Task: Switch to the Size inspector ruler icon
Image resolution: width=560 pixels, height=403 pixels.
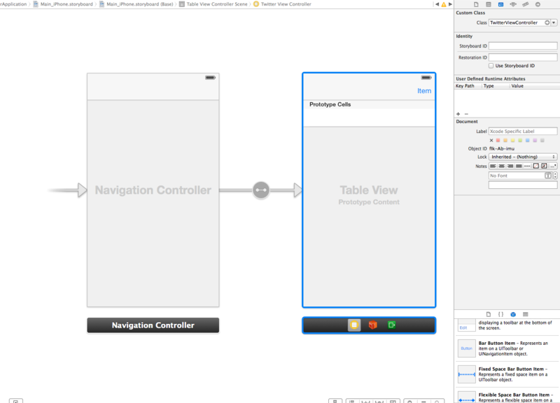Action: click(526, 4)
